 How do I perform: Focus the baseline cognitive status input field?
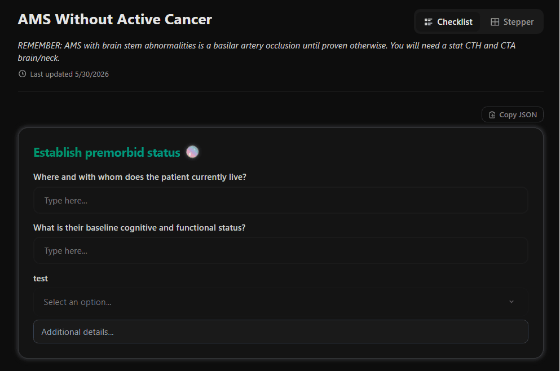click(280, 251)
